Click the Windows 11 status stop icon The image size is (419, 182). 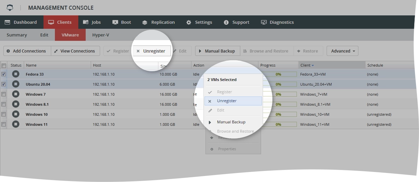click(x=16, y=124)
